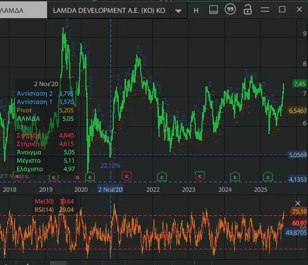Select the LAMDA DEVELOPMENT A.E. (KO) KO title
308x265 pixels.
109,11
